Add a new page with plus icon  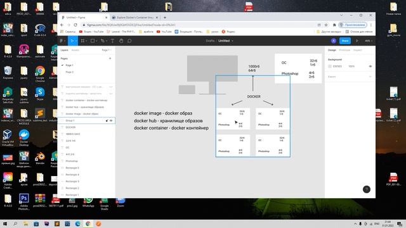point(110,59)
